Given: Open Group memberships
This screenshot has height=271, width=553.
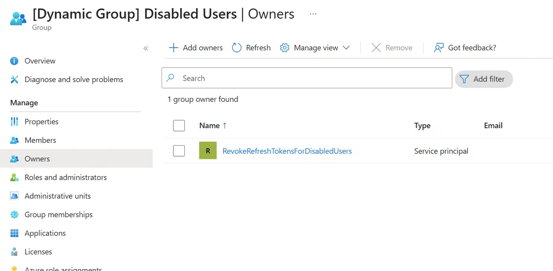Looking at the screenshot, I should click(58, 215).
